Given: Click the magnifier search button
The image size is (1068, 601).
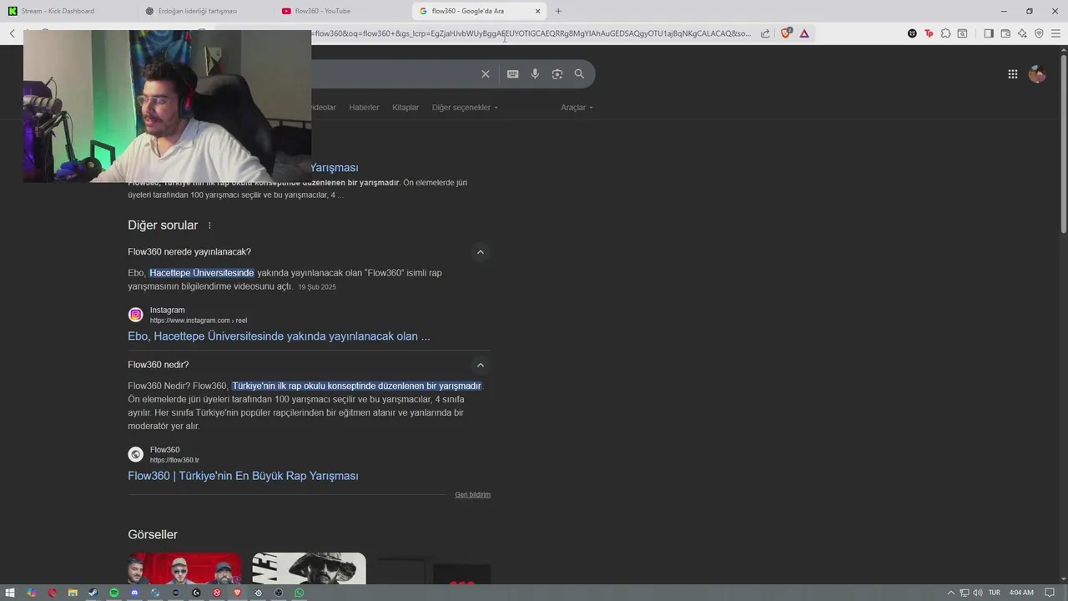Looking at the screenshot, I should click(x=579, y=74).
